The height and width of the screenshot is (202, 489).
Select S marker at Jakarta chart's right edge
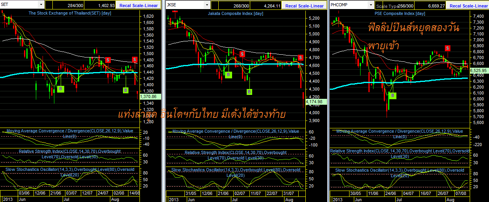point(301,57)
